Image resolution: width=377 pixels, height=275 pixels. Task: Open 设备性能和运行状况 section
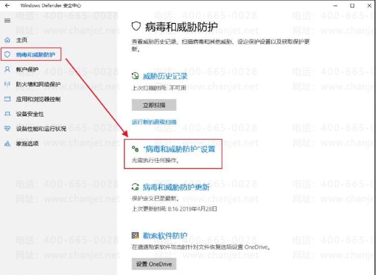click(x=41, y=129)
